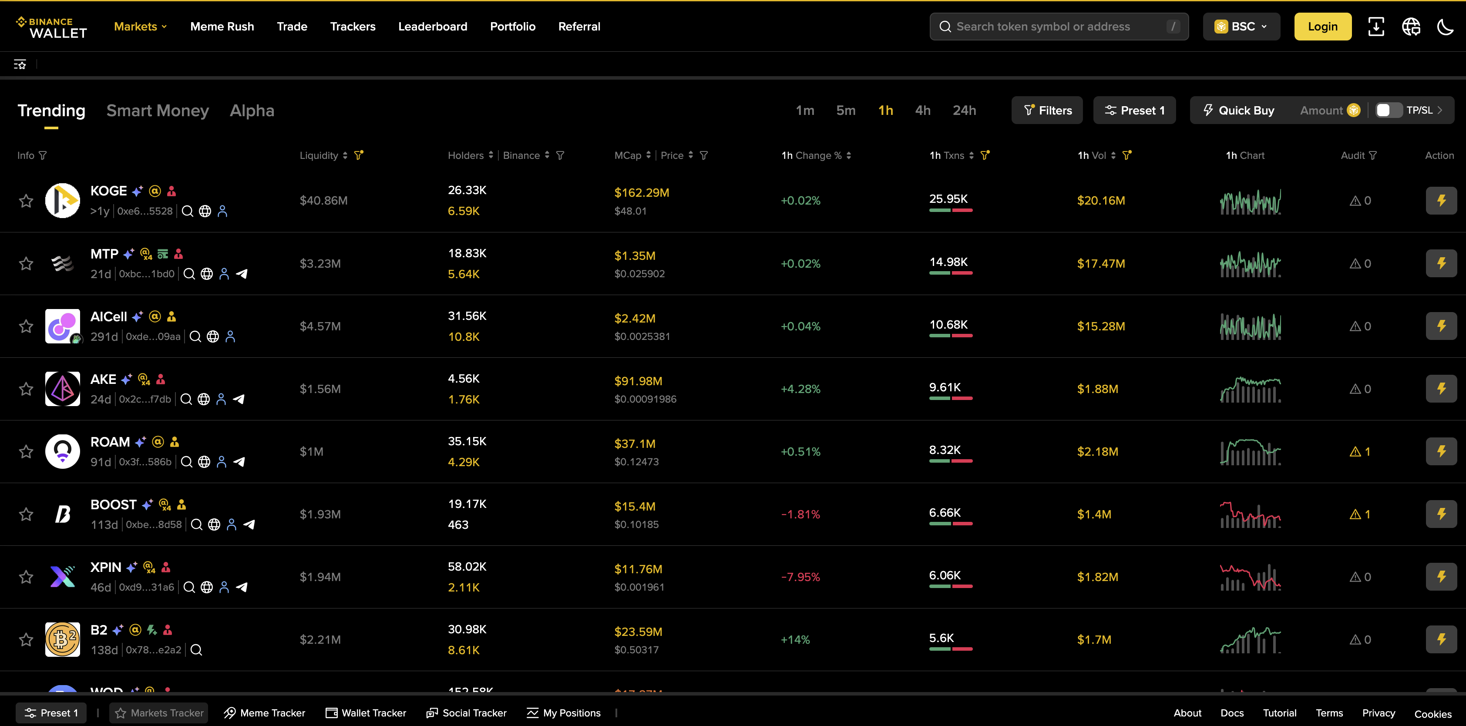Click the download app icon
Viewport: 1466px width, 726px height.
pyautogui.click(x=1375, y=26)
